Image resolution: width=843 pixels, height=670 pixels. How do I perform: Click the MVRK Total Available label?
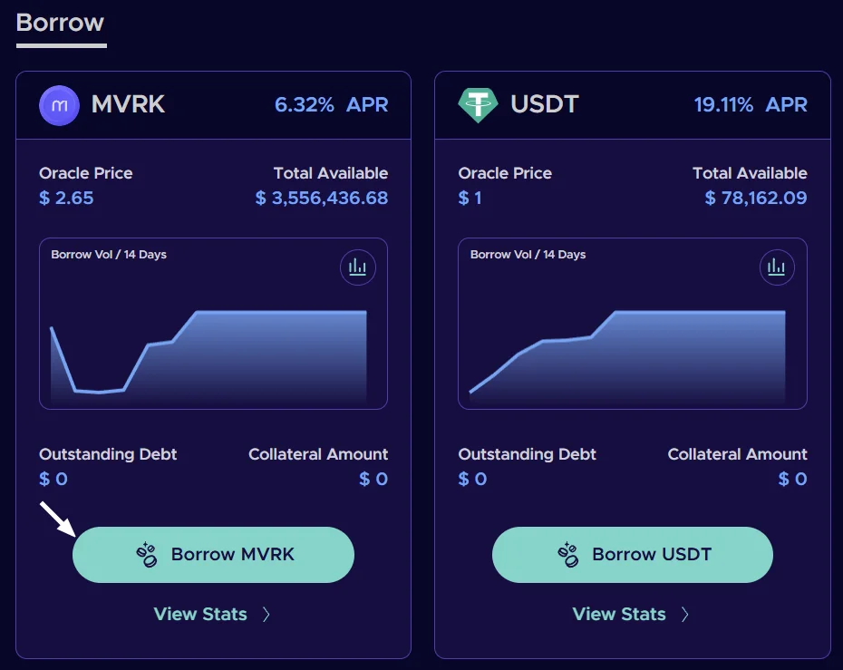pos(331,173)
